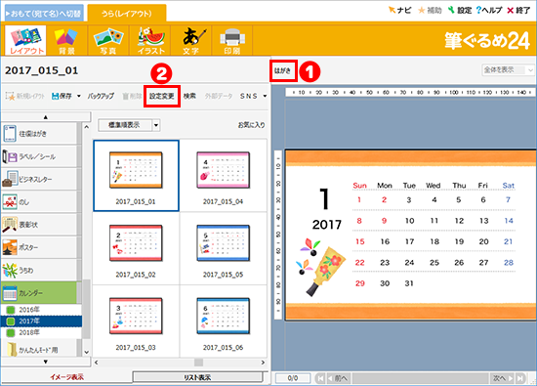Click the 設定変更 button
The height and width of the screenshot is (386, 537).
(162, 96)
